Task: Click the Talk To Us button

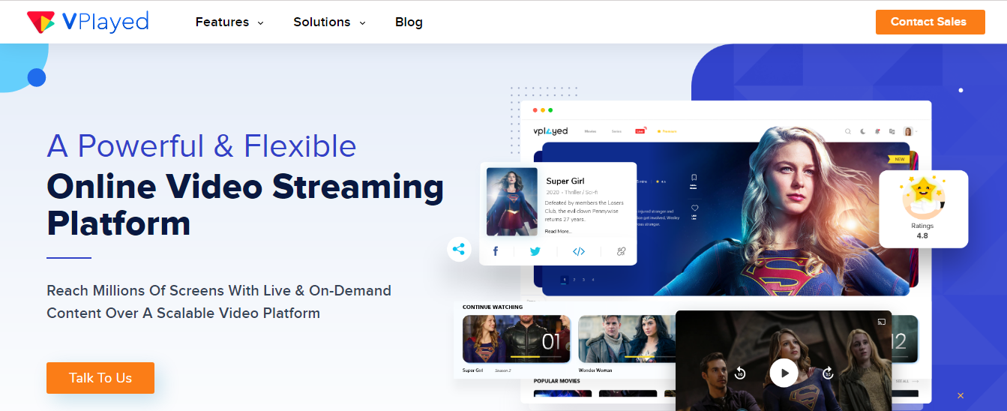Action: (100, 378)
